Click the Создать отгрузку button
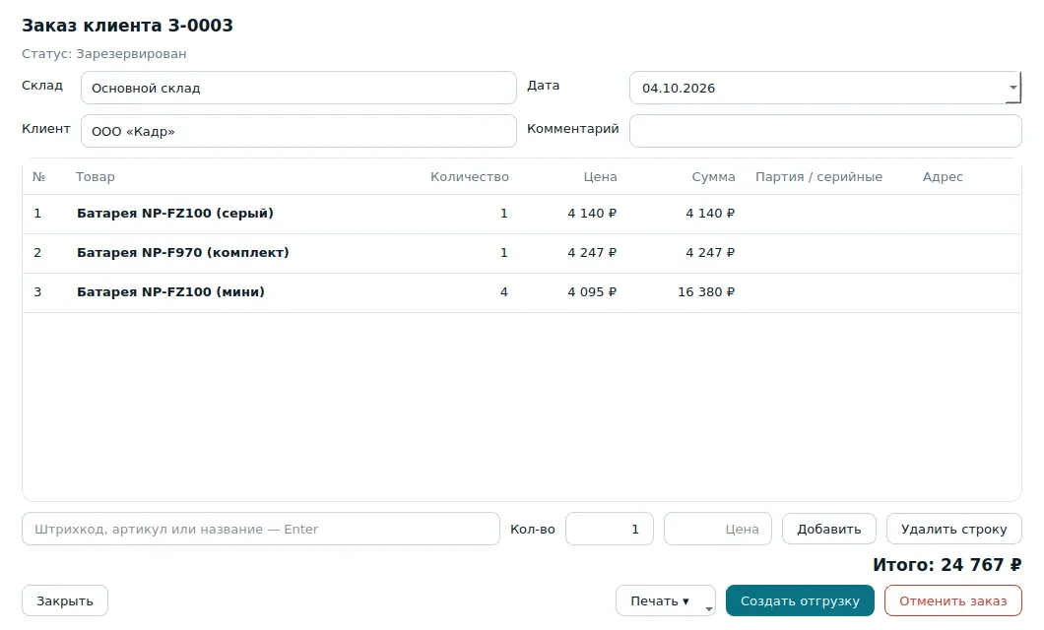The width and height of the screenshot is (1044, 630). 800,600
